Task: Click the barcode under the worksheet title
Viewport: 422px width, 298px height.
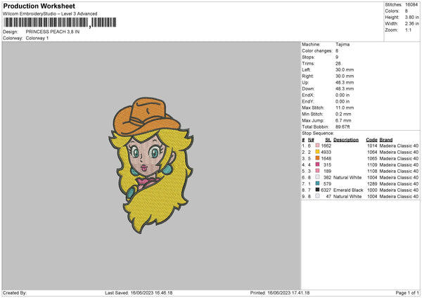Action: [x=60, y=22]
